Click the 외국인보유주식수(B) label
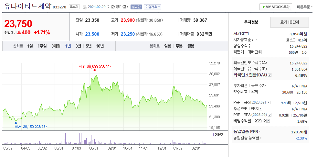 coord(250,69)
